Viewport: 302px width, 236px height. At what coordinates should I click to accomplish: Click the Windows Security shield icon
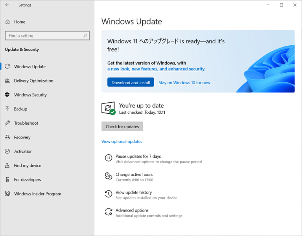[x=7, y=94]
